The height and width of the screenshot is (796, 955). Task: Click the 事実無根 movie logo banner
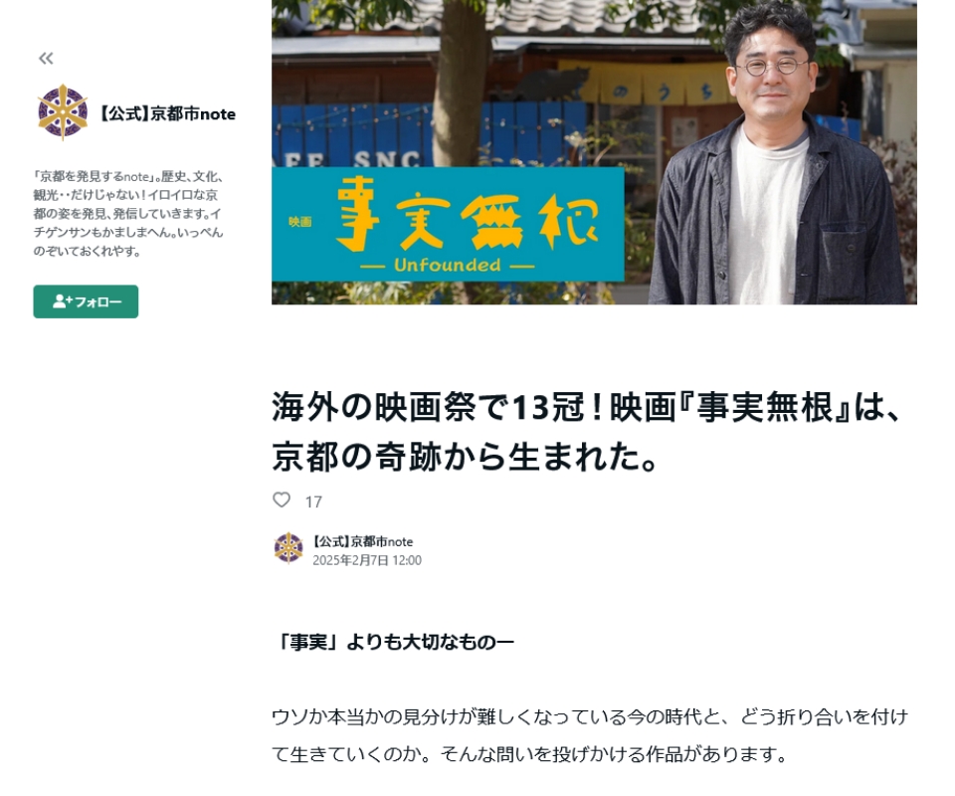448,224
